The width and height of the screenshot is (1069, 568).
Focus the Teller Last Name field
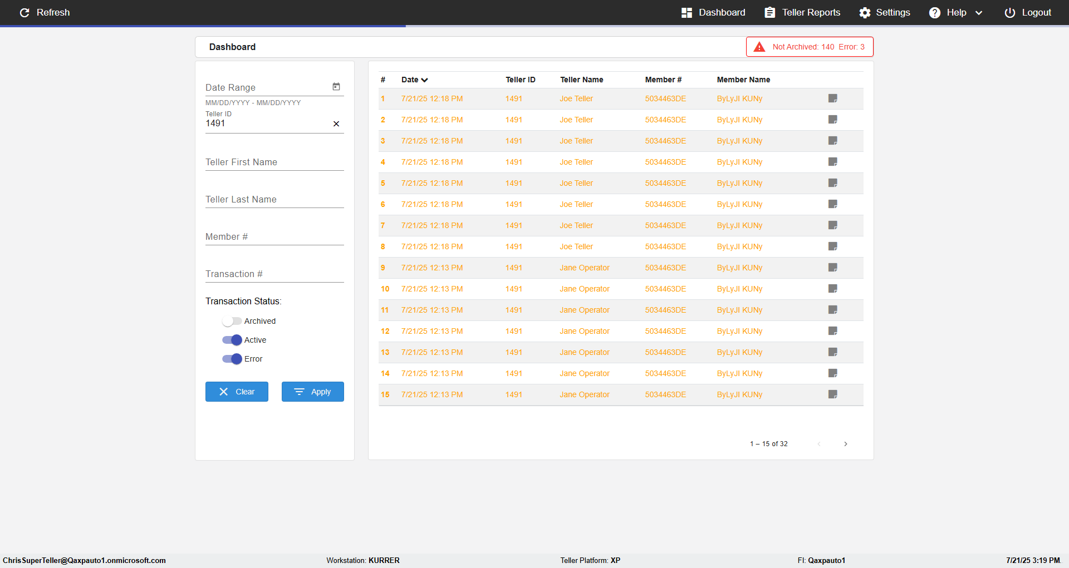[x=274, y=199]
